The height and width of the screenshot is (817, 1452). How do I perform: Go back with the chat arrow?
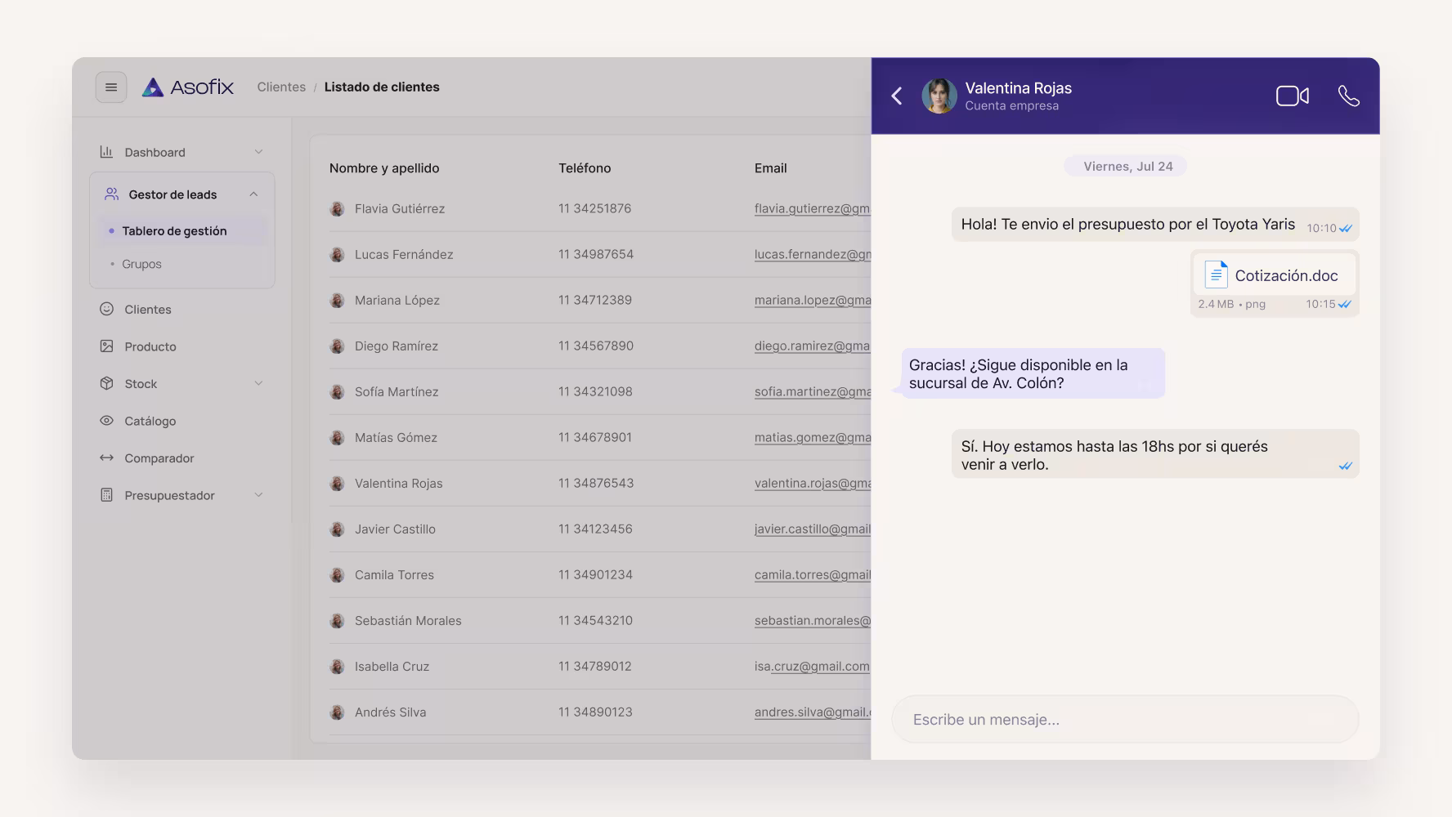point(897,96)
